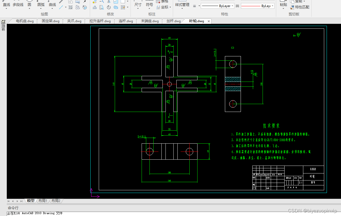
Task: Click the 绘图 panel title
Action: [44, 14]
